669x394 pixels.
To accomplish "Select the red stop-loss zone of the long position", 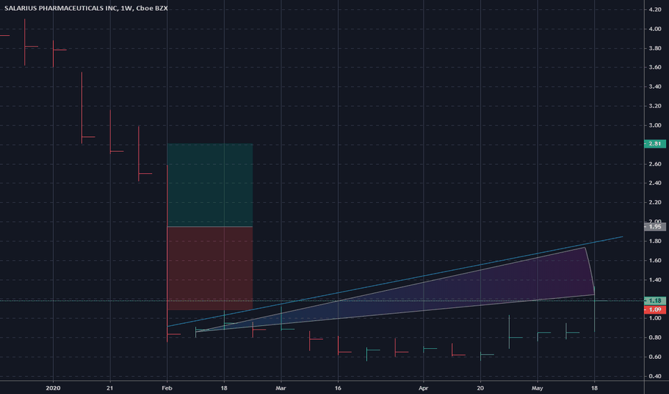I will point(210,269).
